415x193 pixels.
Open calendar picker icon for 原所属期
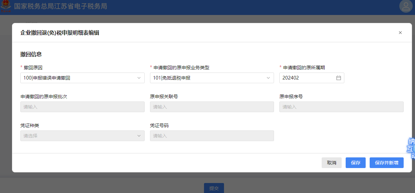click(x=338, y=78)
